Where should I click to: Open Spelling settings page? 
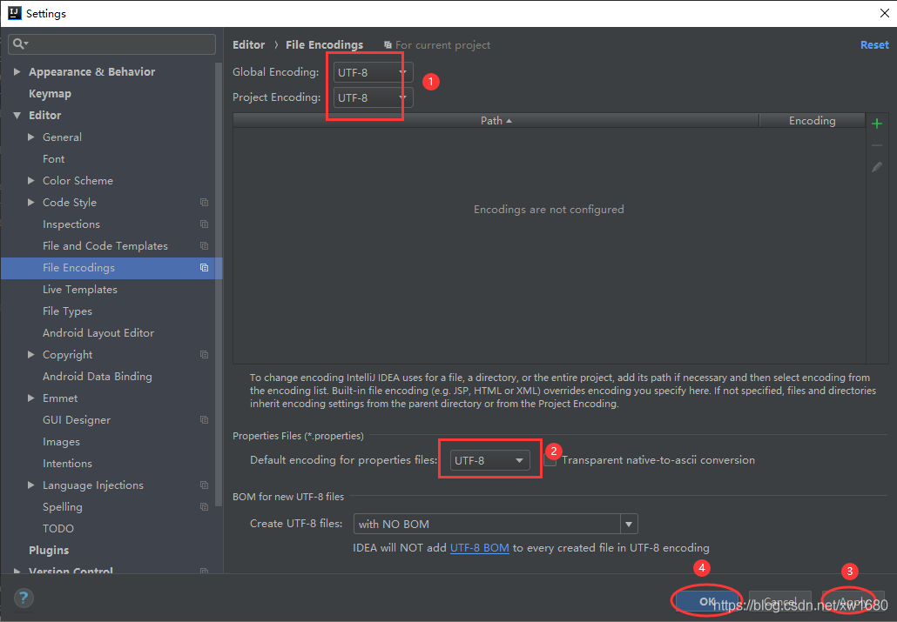(x=63, y=506)
